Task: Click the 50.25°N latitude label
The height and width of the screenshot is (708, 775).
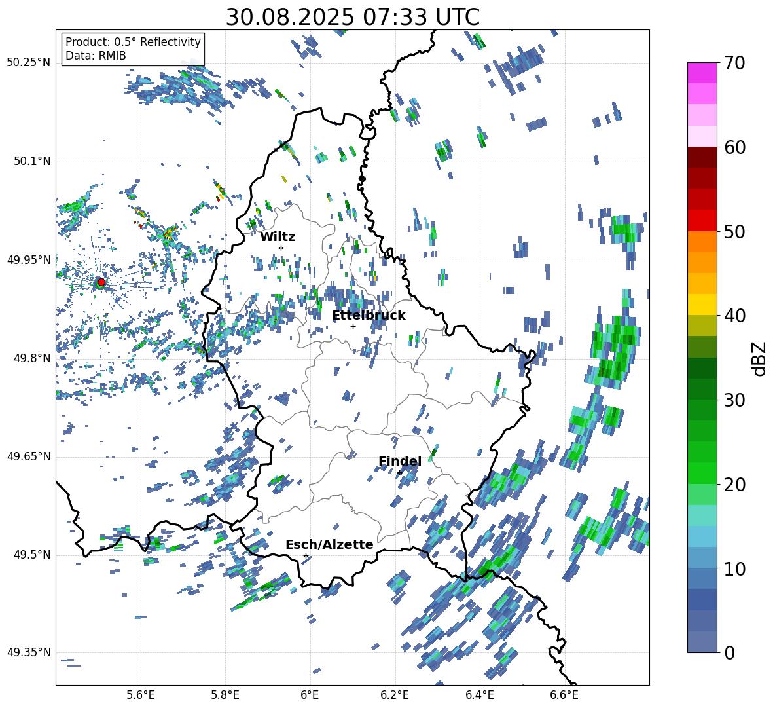Action: pos(29,63)
